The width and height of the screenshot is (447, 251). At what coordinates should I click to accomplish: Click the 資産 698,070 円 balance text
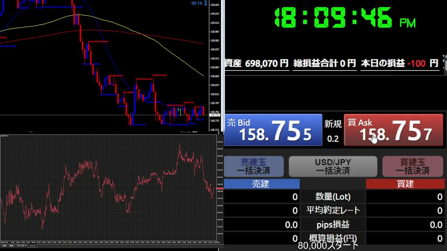(256, 63)
